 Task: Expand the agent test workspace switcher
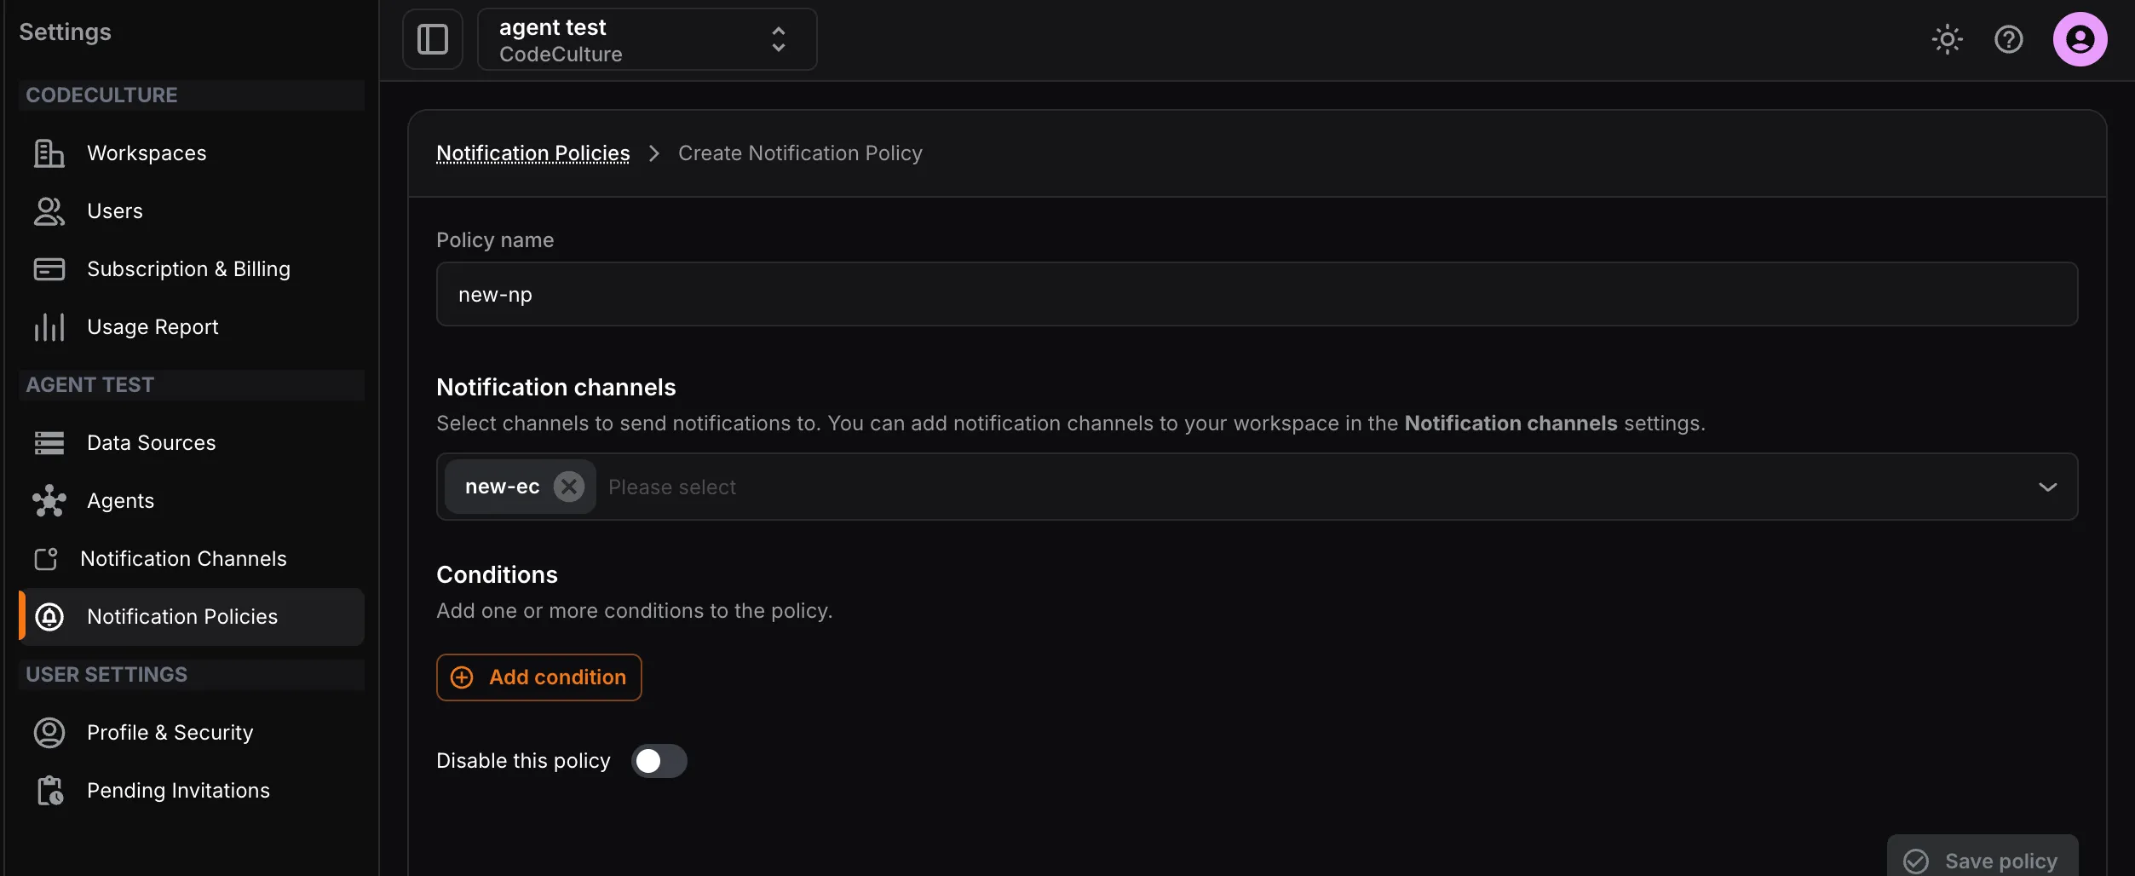(x=647, y=39)
